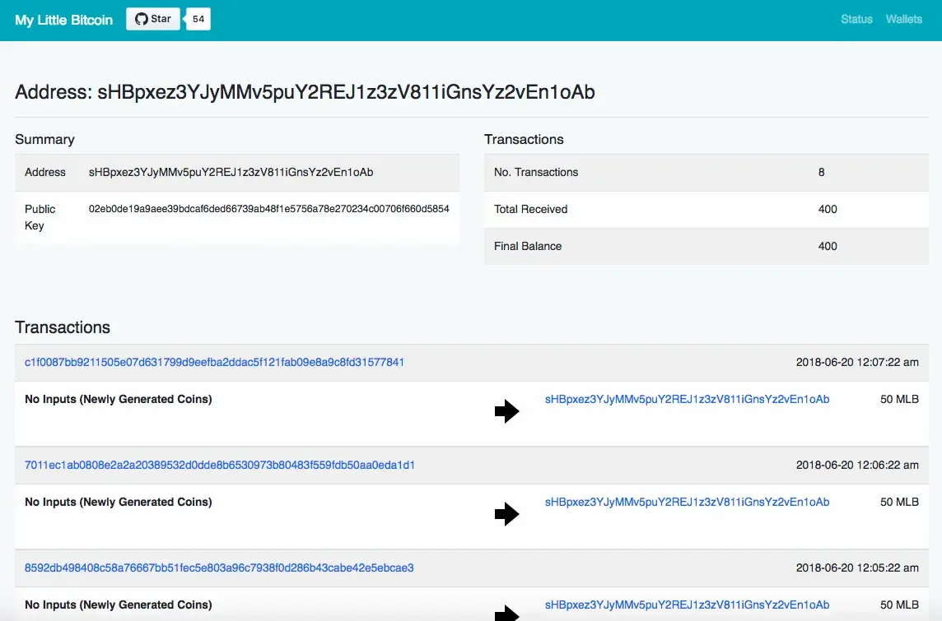Click 50 MLB amount in 12:06:22 transaction
Screen dimensions: 942x621
pyautogui.click(x=899, y=502)
